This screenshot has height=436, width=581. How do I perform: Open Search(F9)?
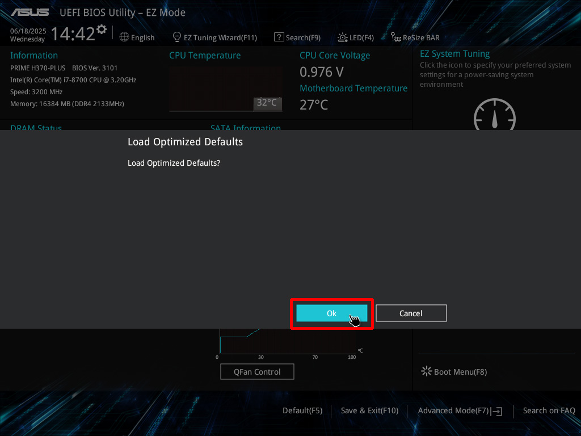pyautogui.click(x=303, y=37)
